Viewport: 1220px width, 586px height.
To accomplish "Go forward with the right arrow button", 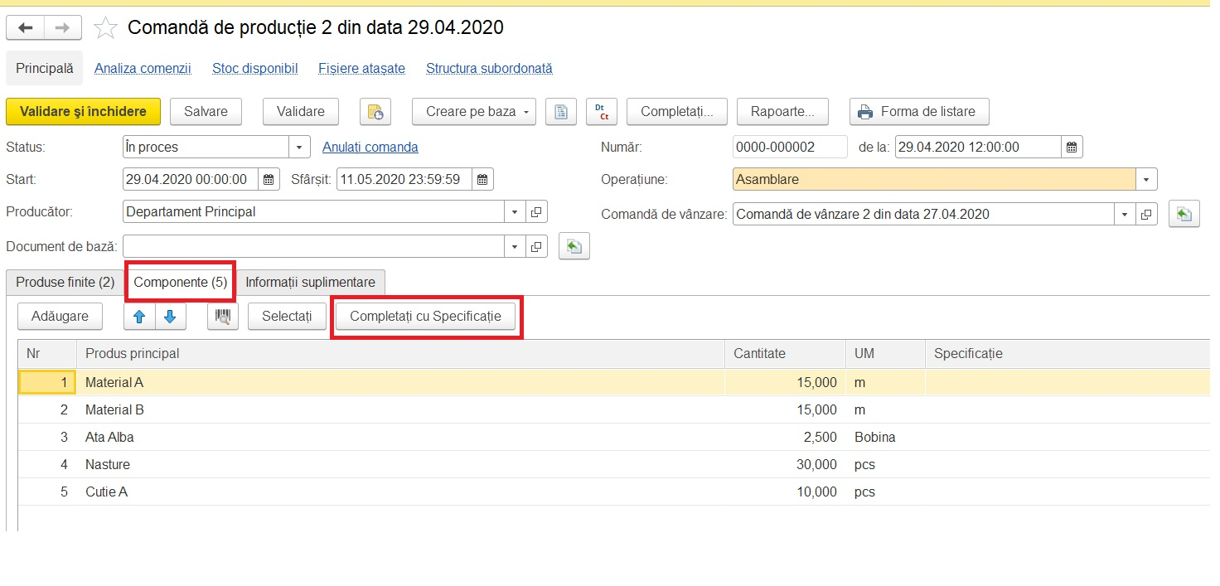I will (62, 28).
